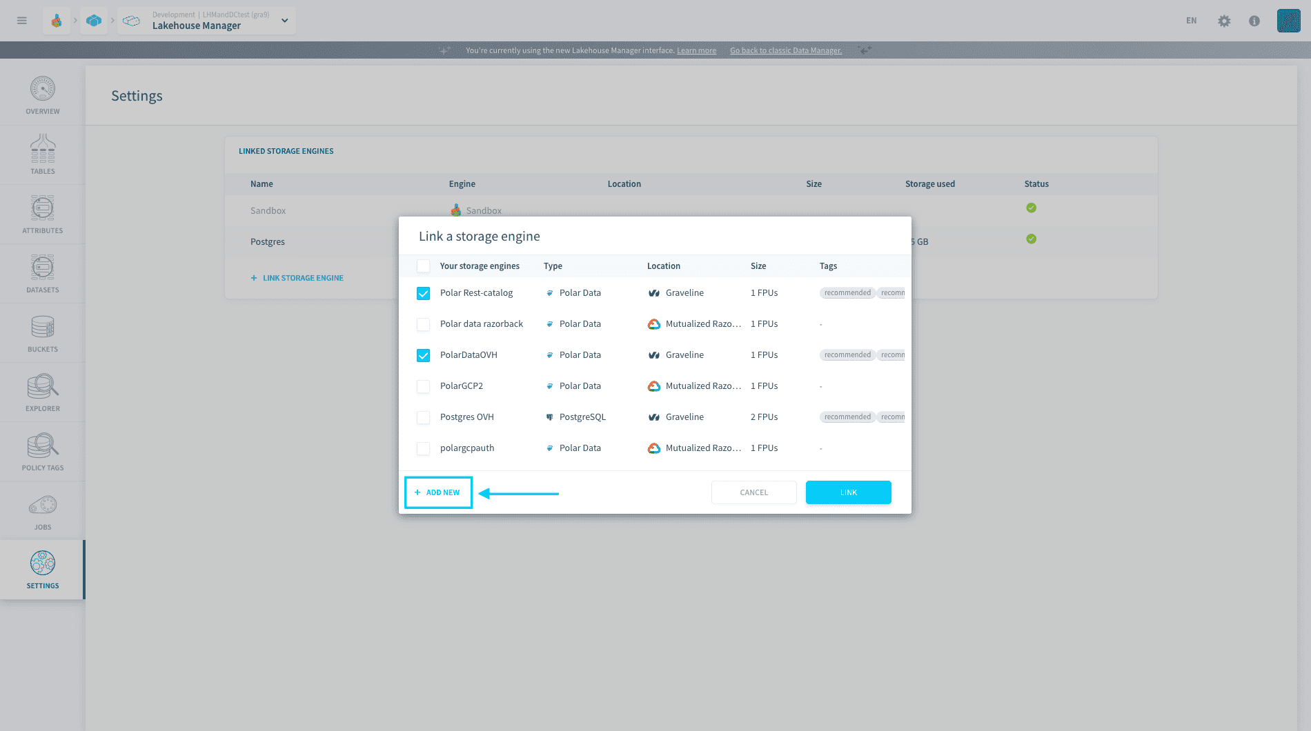Click Link Storage Engine on Settings page
This screenshot has width=1311, height=731.
297,278
